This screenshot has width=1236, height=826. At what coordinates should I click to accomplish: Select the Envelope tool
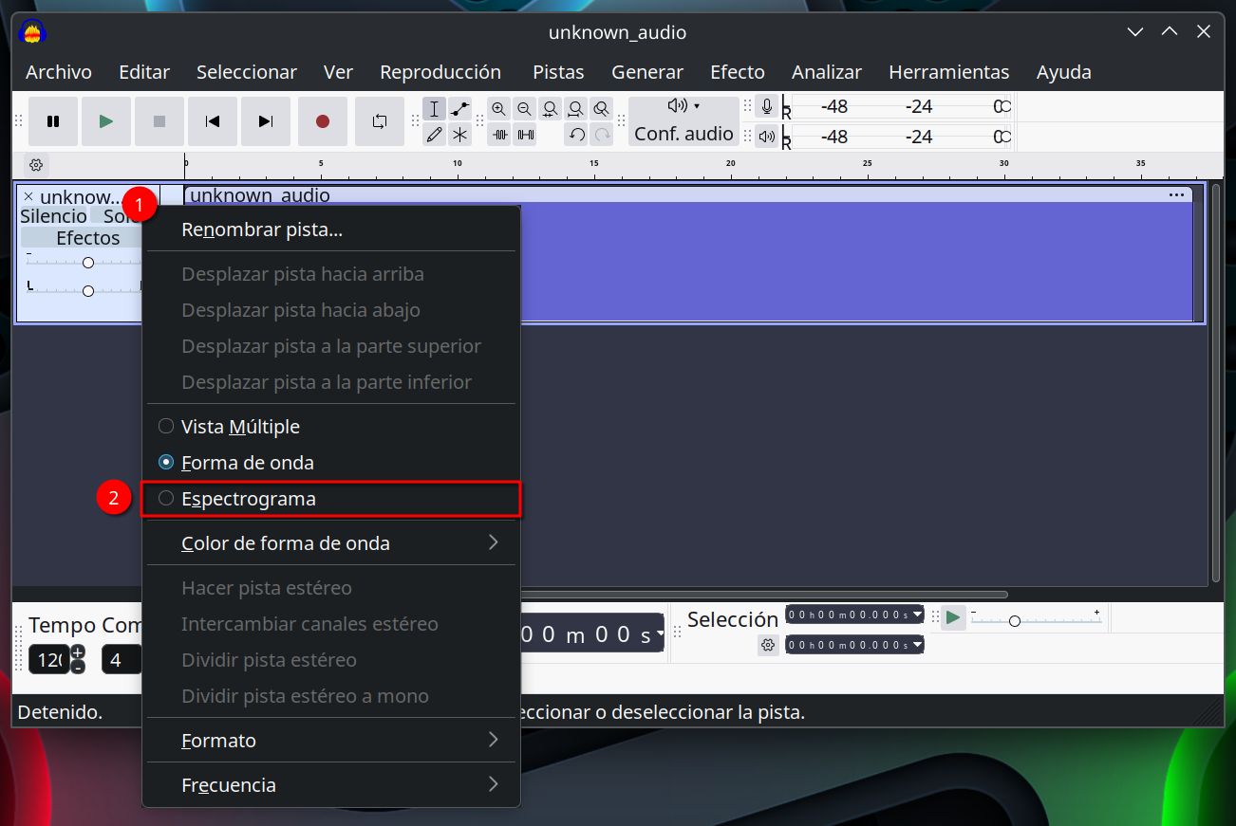point(460,109)
